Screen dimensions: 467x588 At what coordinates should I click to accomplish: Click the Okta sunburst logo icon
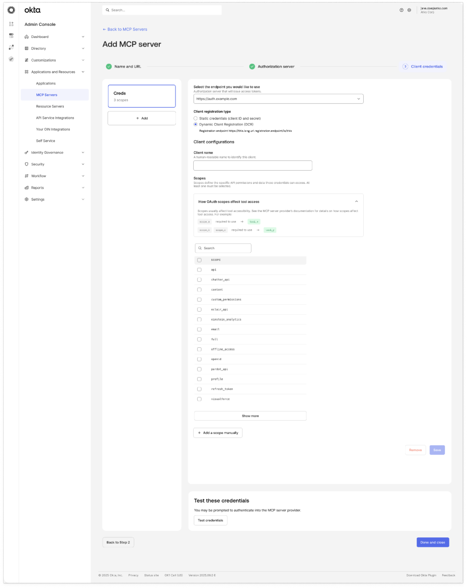[11, 10]
